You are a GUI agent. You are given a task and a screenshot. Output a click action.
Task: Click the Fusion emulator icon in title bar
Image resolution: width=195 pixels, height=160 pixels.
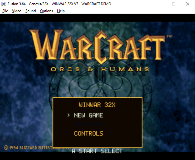click(x=3, y=4)
